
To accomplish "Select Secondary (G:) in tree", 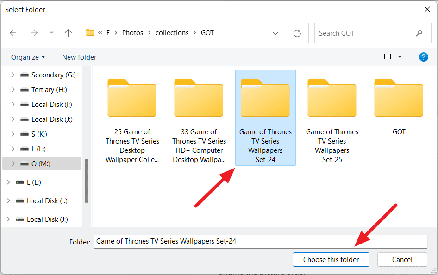I will [x=54, y=75].
